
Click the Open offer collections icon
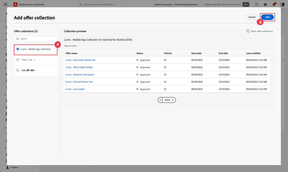tap(248, 31)
